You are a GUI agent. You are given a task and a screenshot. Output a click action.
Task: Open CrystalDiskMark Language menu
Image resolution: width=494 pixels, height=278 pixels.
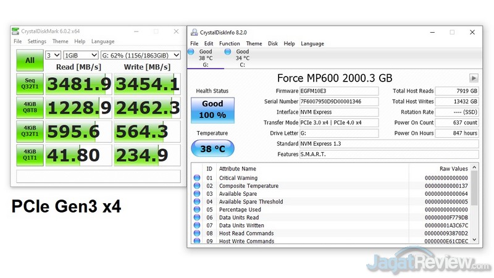coord(103,41)
